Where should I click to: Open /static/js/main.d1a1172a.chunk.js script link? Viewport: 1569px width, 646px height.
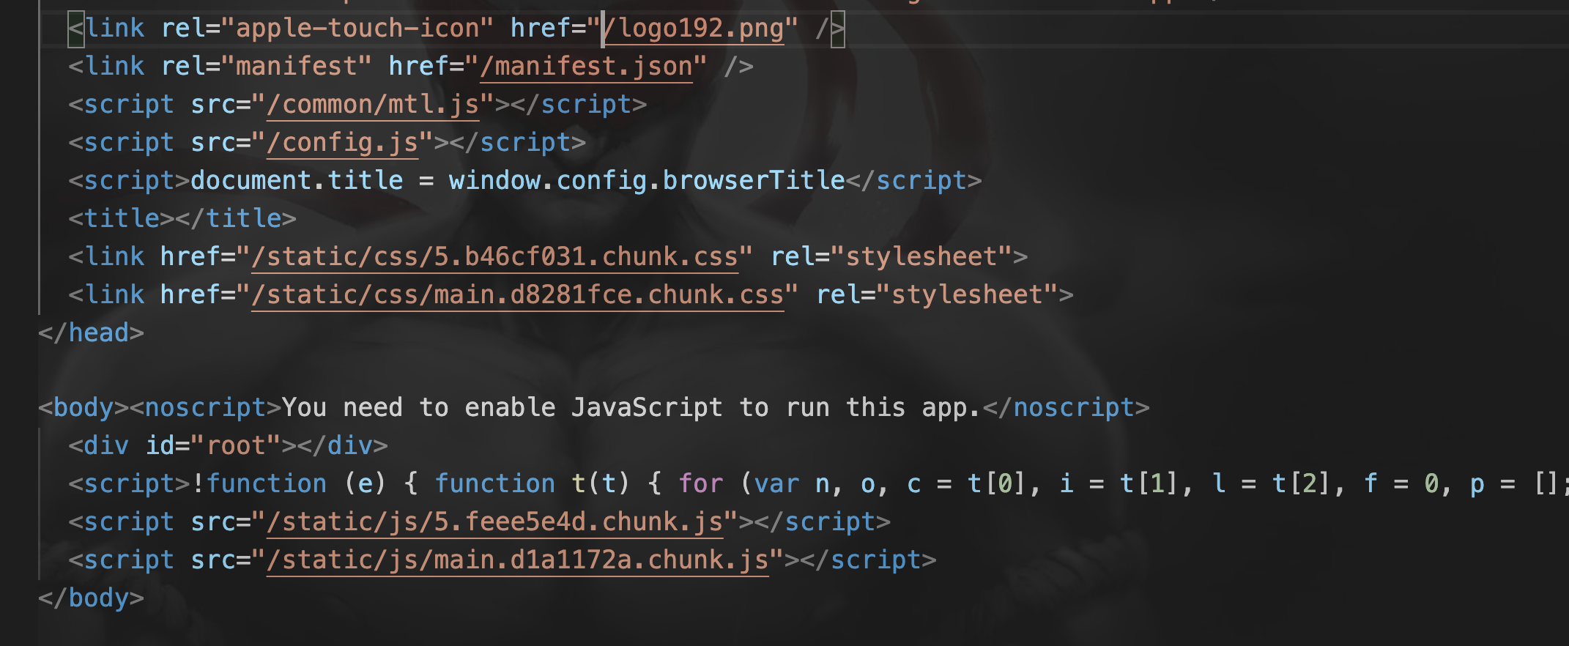coord(518,560)
